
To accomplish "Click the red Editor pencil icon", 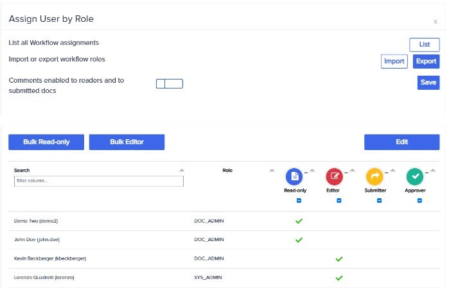I will [334, 176].
